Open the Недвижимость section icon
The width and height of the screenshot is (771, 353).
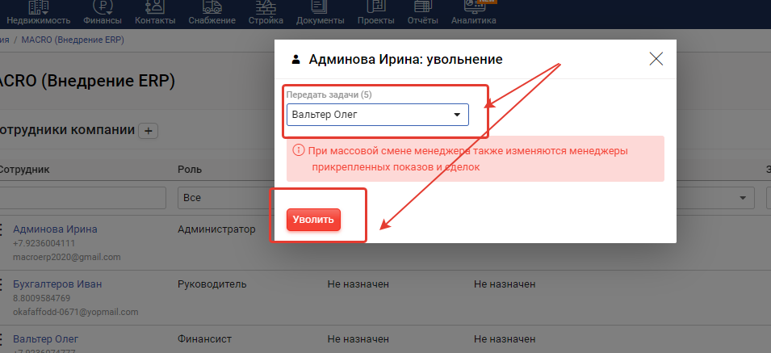(x=38, y=6)
